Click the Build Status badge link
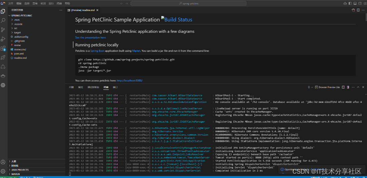This screenshot has width=367, height=178. (x=177, y=20)
